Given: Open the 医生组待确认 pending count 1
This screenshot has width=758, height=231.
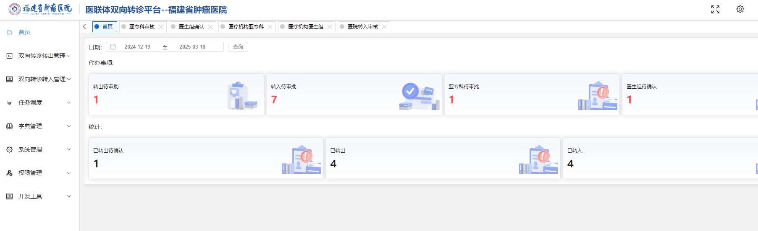Looking at the screenshot, I should click(x=629, y=100).
